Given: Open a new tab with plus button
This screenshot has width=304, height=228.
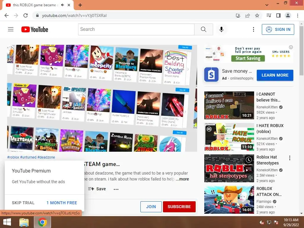Looking at the screenshot, I should (x=80, y=5).
